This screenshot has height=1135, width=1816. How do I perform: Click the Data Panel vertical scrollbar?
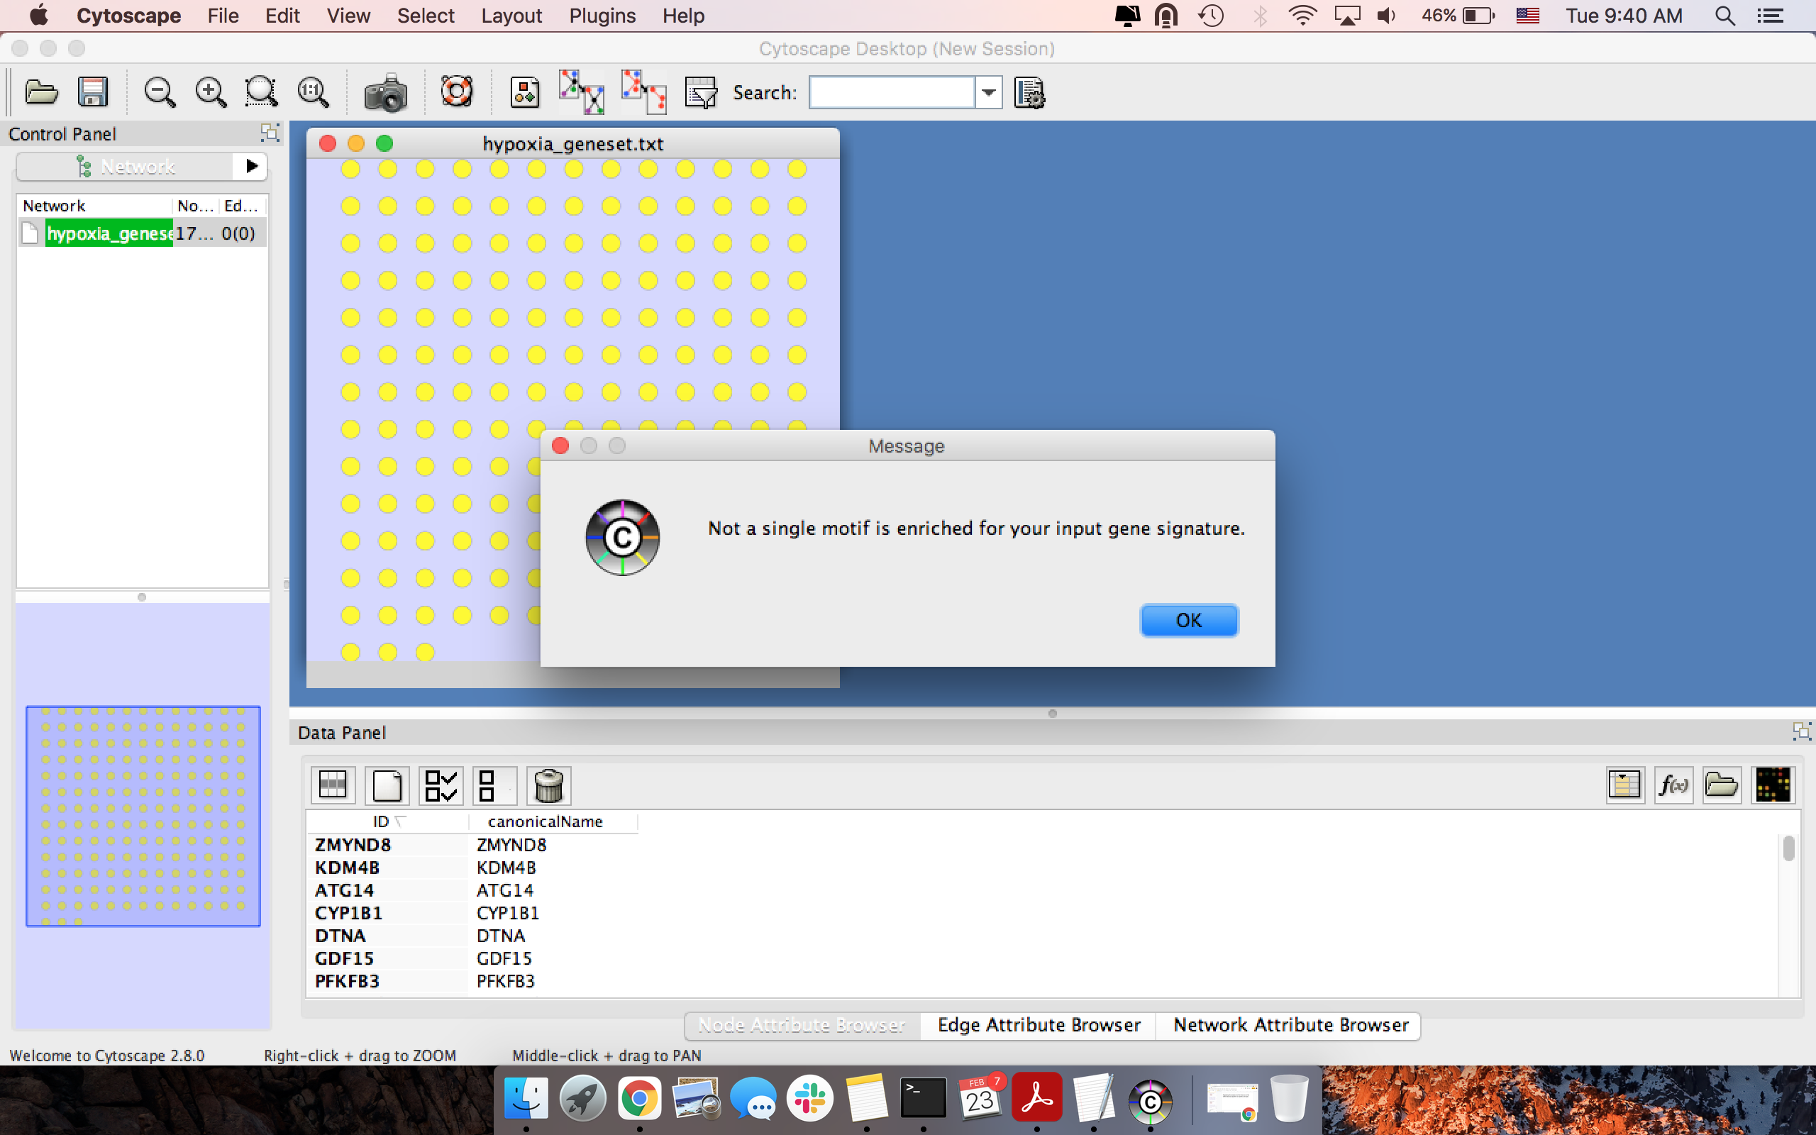[x=1788, y=848]
